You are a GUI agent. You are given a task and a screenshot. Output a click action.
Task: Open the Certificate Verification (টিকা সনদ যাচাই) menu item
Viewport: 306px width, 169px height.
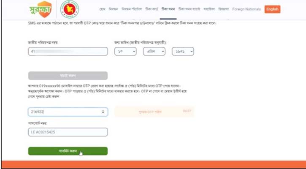[189, 9]
